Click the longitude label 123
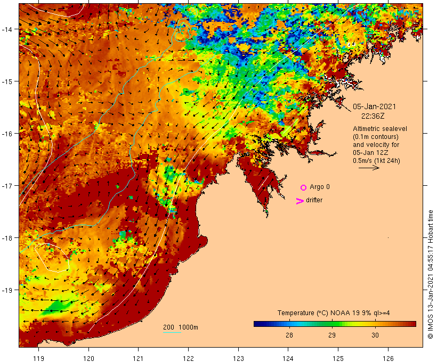Image resolution: width=437 pixels, height=362 pixels. [x=238, y=358]
